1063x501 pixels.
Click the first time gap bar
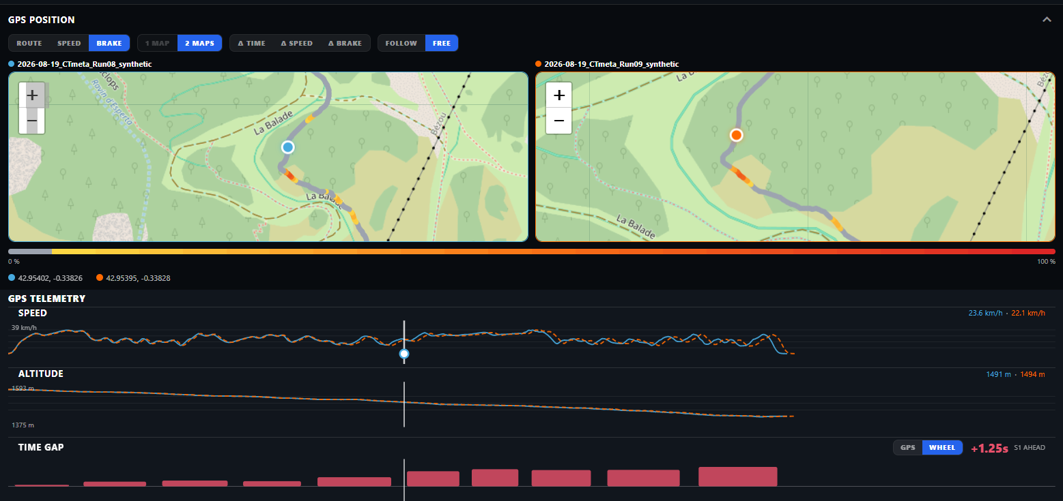click(x=42, y=485)
